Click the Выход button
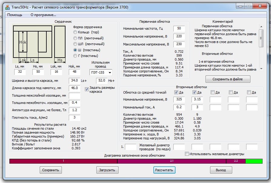 [x=221, y=170]
